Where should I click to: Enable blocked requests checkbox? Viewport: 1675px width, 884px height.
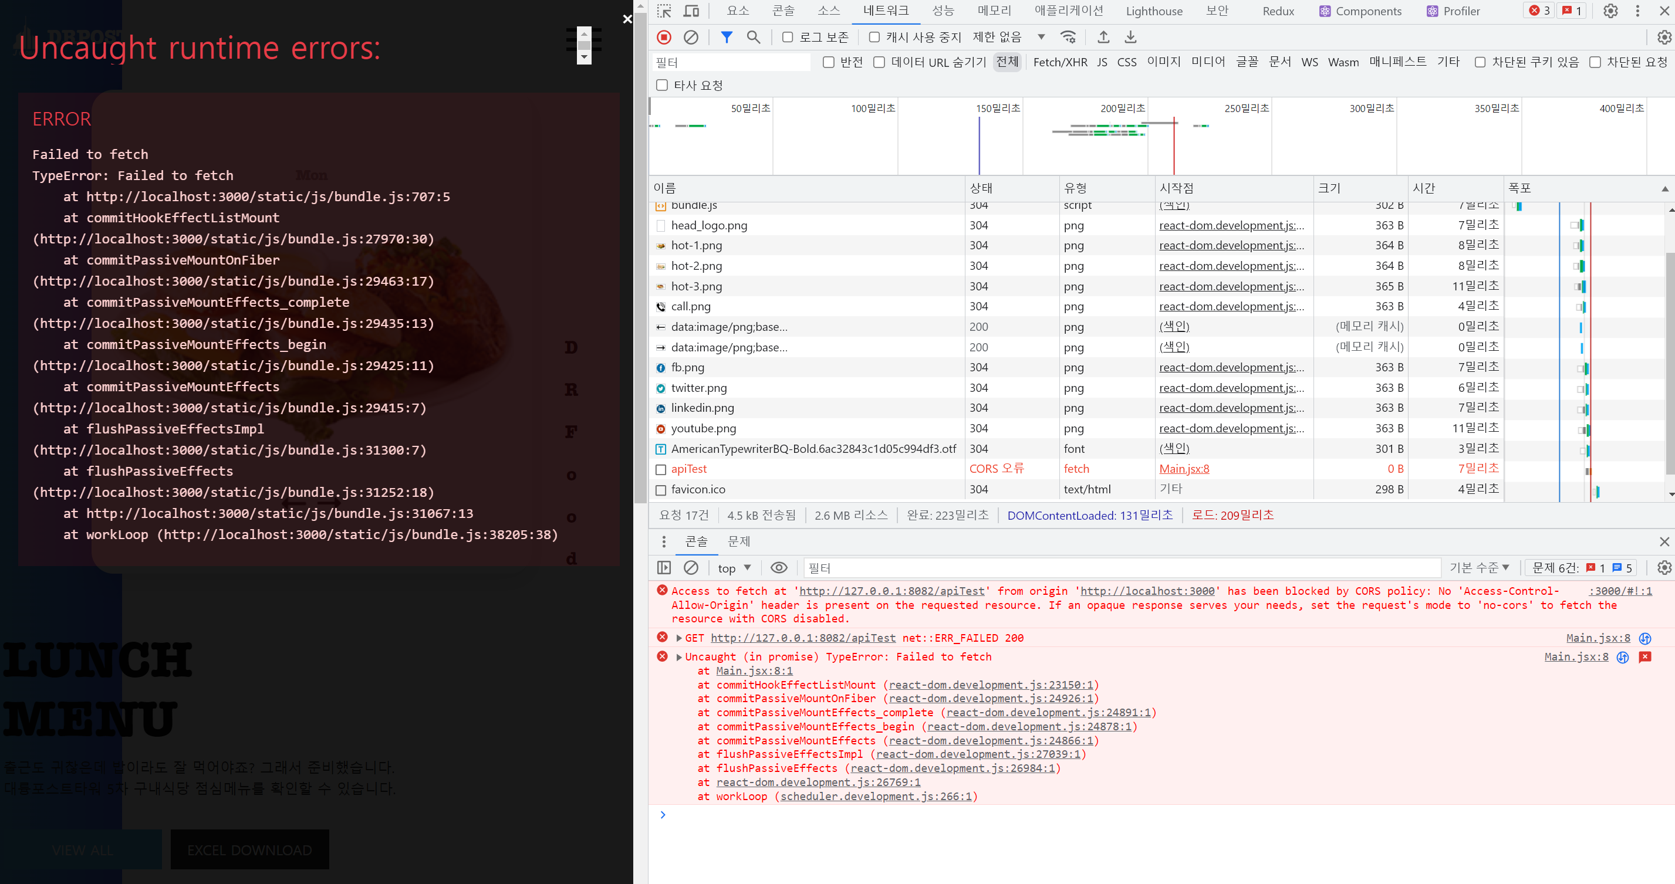1595,62
